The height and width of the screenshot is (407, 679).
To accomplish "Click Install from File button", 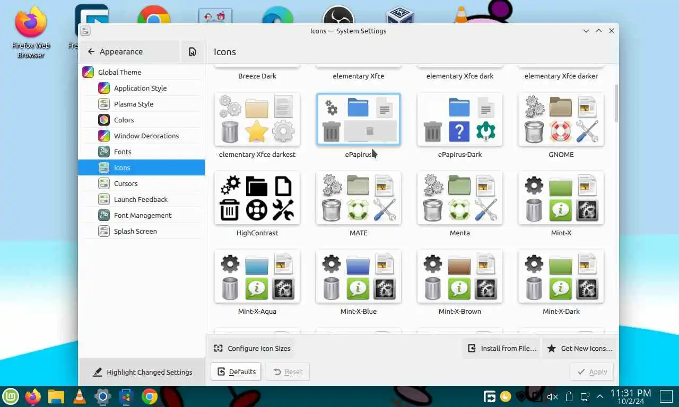I will point(502,348).
